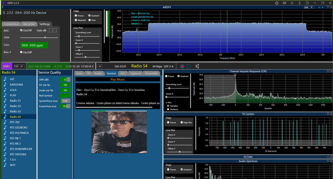This screenshot has width=333, height=179.
Task: Open the 11D channel dropdown
Action: pyautogui.click(x=19, y=66)
